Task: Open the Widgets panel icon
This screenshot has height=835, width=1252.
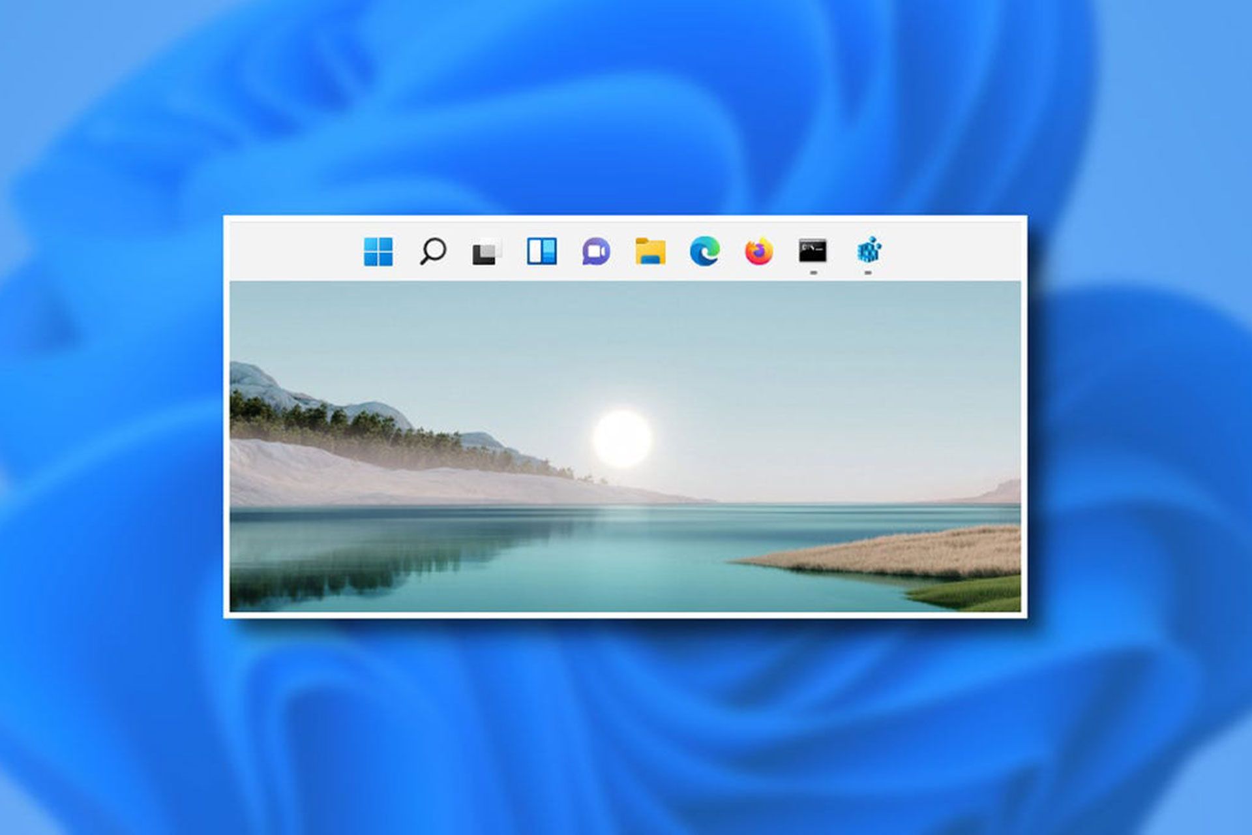Action: point(542,251)
